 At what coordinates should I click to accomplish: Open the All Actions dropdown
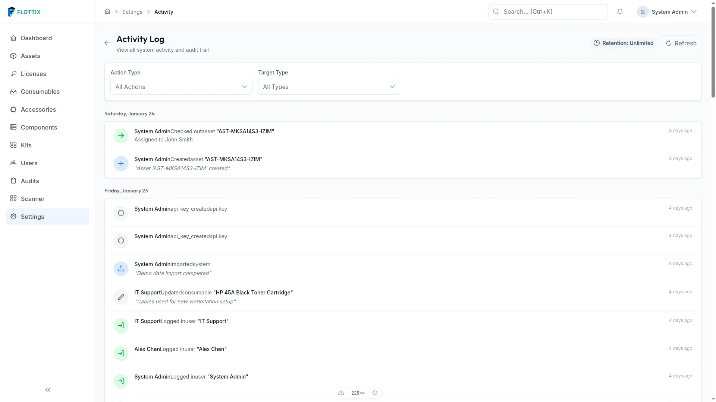pos(181,87)
